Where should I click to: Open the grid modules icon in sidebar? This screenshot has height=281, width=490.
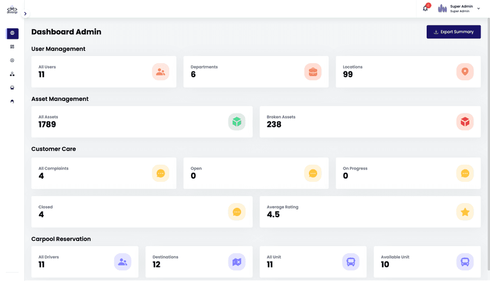point(12,47)
